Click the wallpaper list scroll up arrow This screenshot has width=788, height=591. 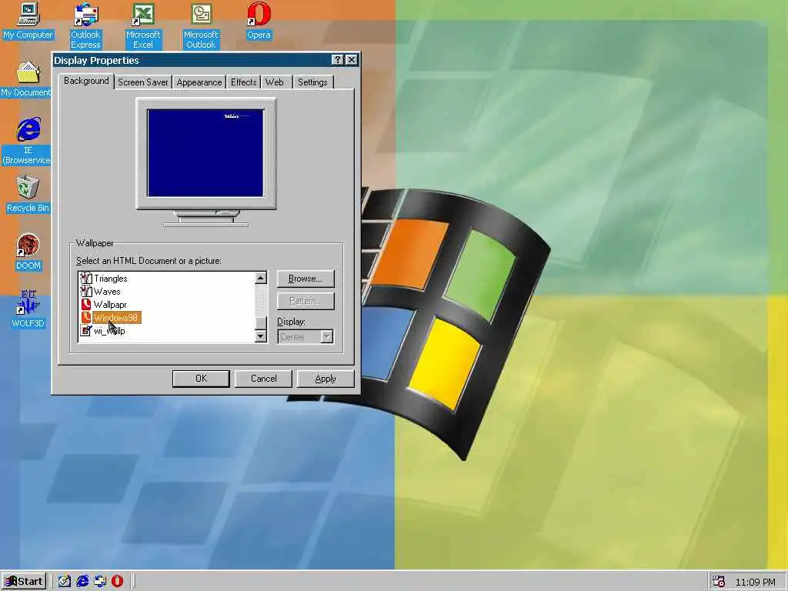[260, 277]
